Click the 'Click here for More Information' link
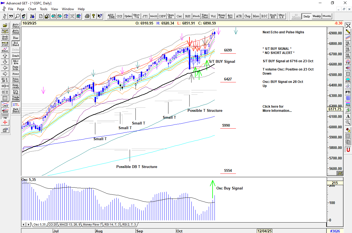 click(x=277, y=109)
